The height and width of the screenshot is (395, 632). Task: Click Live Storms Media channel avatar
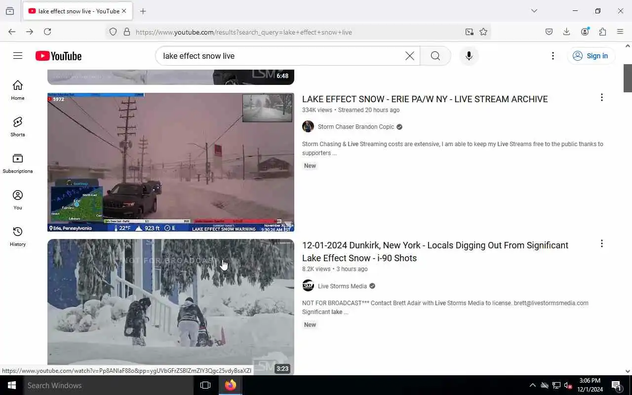(x=308, y=286)
